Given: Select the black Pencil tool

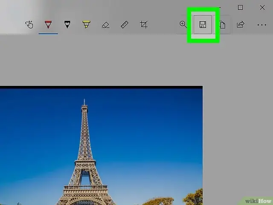Looking at the screenshot, I should pos(67,25).
